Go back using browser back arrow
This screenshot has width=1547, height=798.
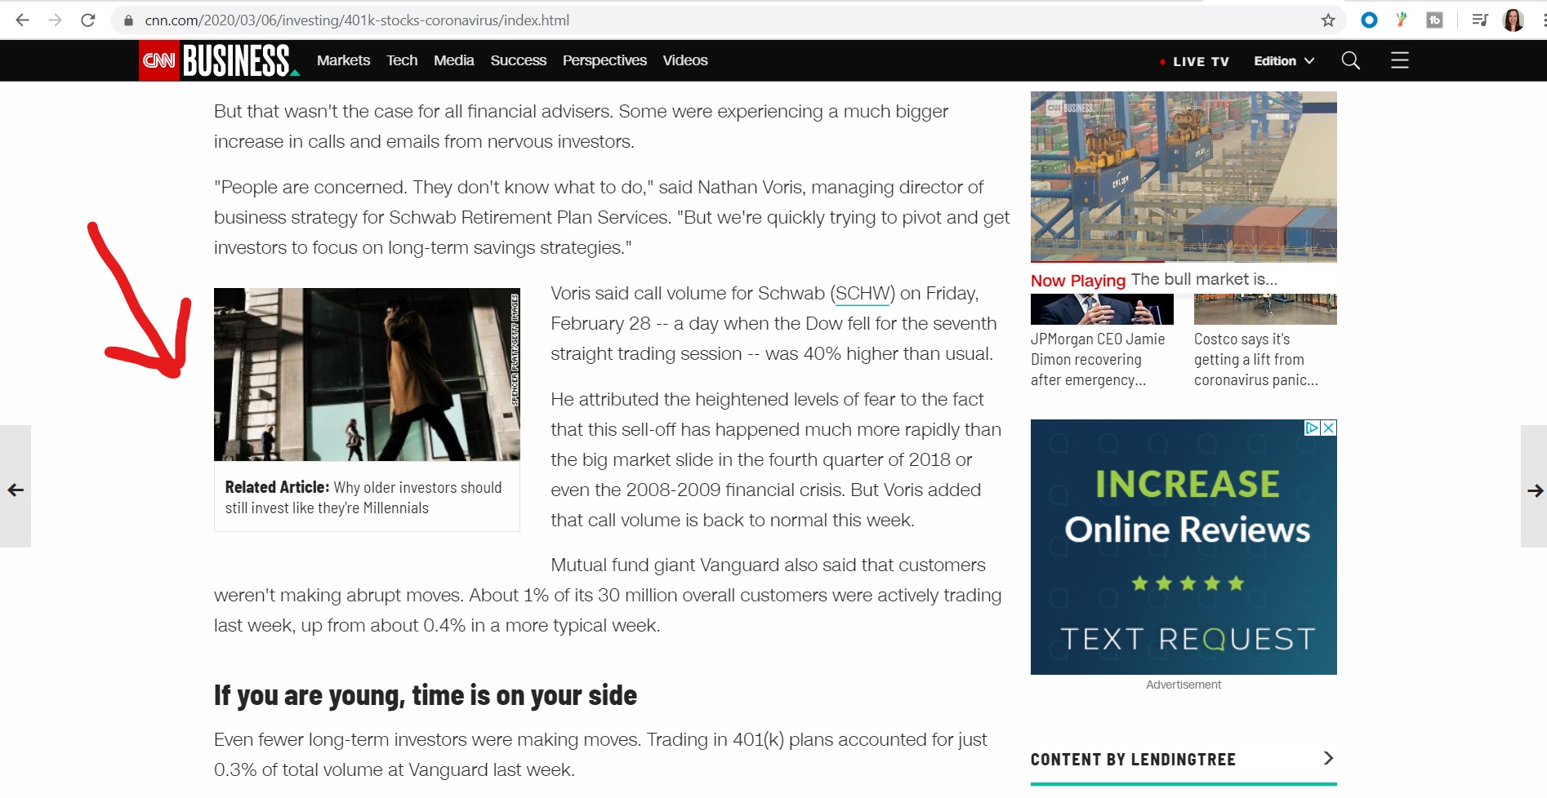tap(22, 20)
